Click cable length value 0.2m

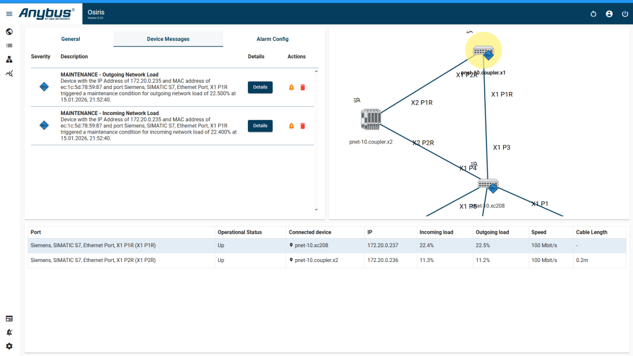(x=582, y=260)
